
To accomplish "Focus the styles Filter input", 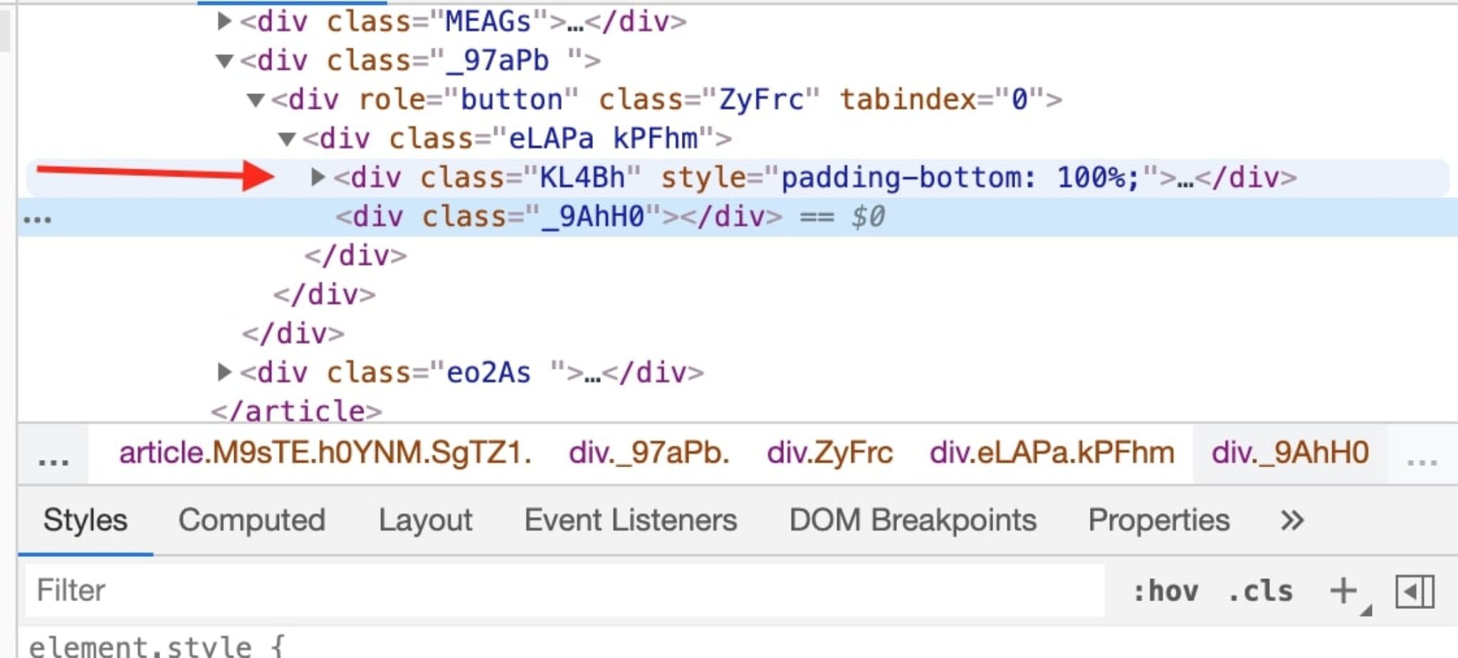I will (x=565, y=590).
